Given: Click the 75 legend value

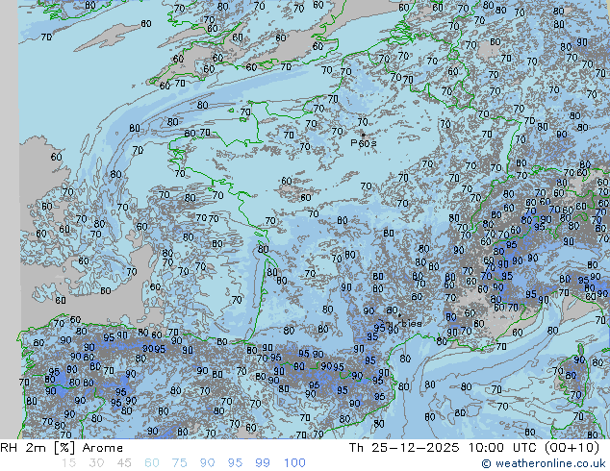Looking at the screenshot, I should click(x=179, y=463).
